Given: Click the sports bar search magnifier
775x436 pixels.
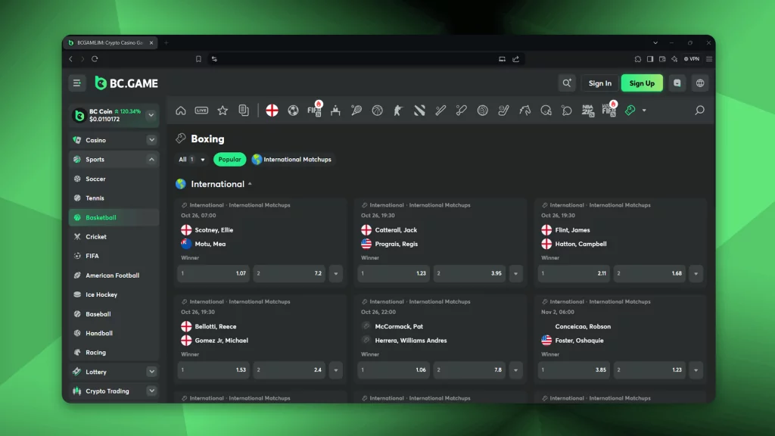Looking at the screenshot, I should (x=699, y=111).
